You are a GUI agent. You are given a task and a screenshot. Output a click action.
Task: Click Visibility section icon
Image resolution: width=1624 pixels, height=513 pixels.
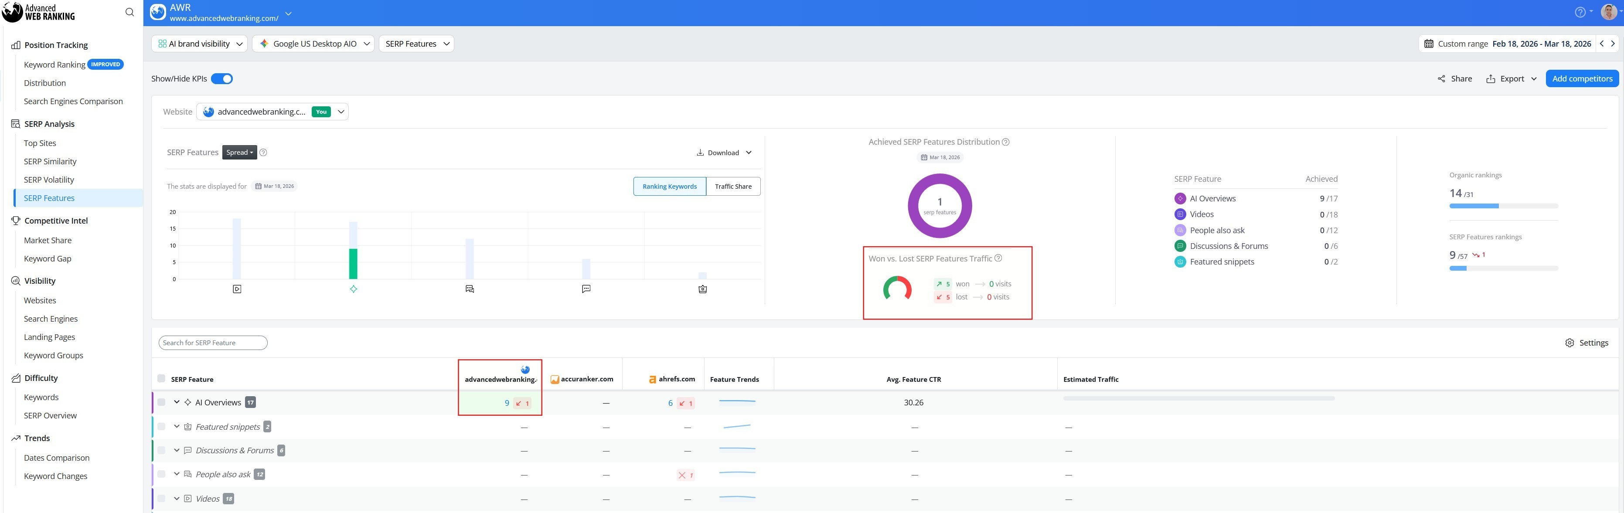tap(16, 280)
